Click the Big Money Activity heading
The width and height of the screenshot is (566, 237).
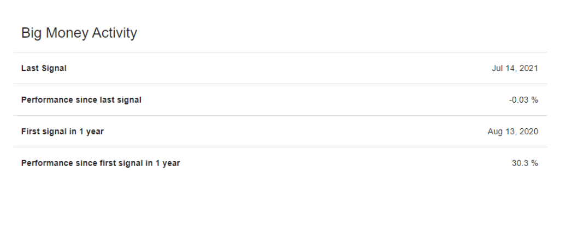tap(79, 33)
